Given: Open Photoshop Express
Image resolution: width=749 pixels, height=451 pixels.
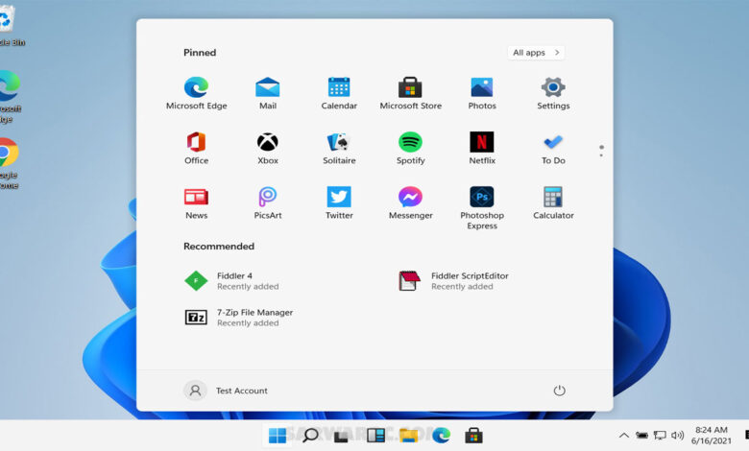Looking at the screenshot, I should pos(482,208).
